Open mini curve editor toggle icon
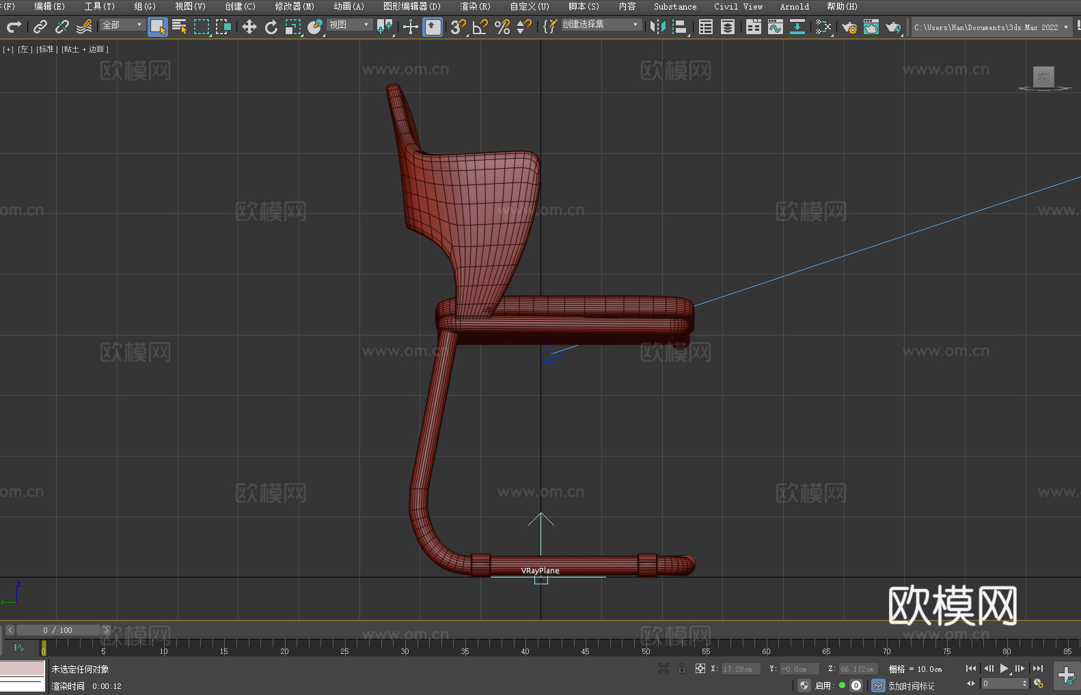This screenshot has width=1081, height=695. coord(19,647)
